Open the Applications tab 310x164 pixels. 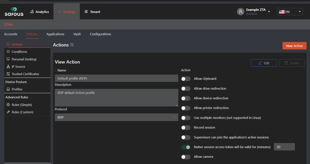(x=55, y=34)
